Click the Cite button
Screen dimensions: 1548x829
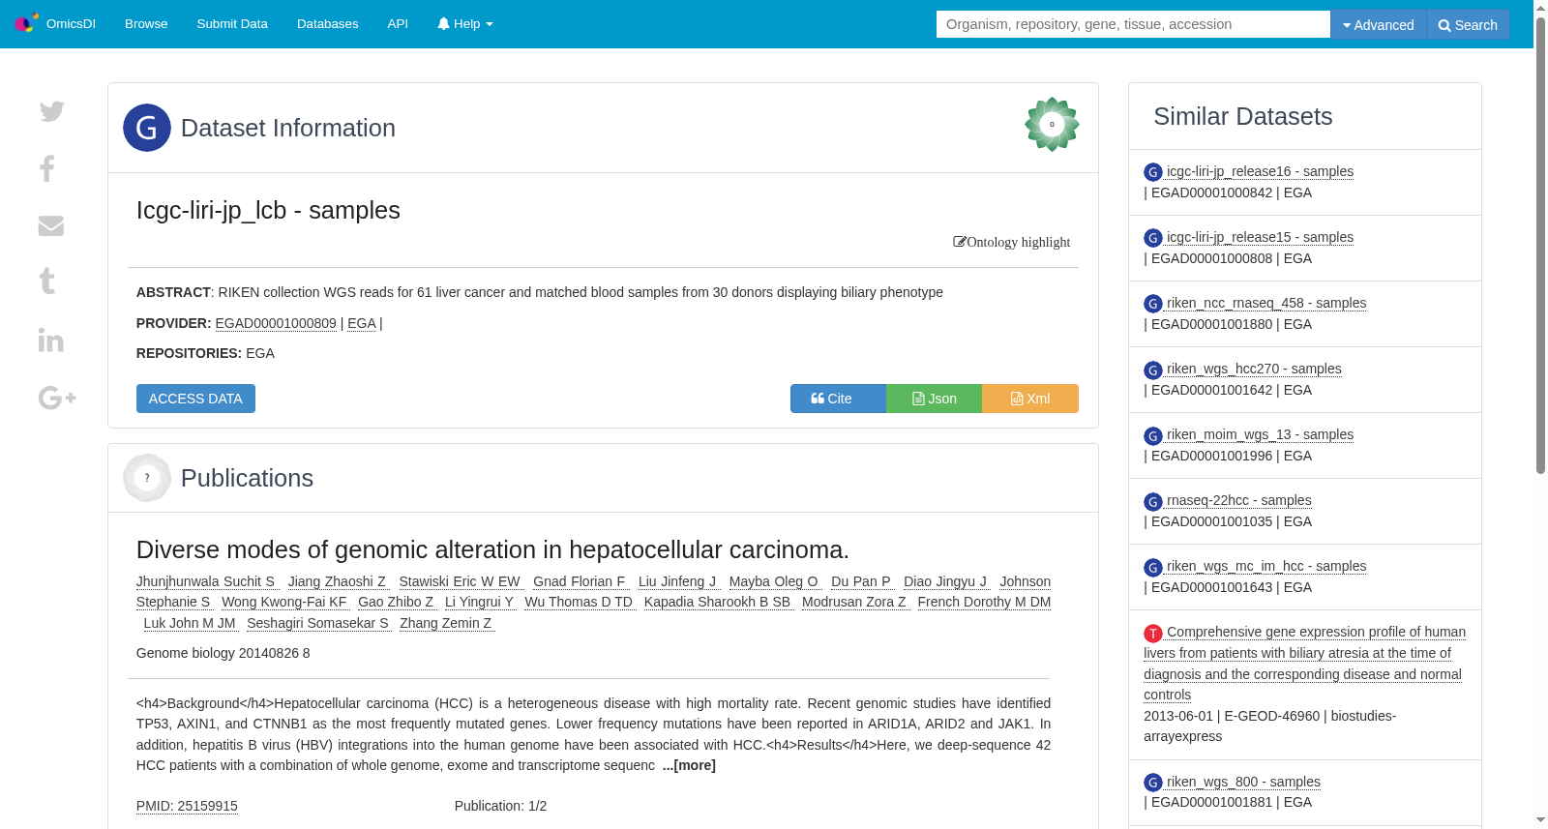838,399
